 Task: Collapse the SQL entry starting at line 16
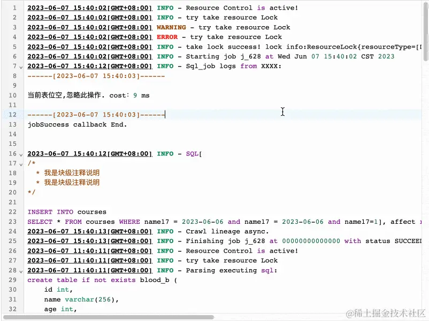[21, 154]
